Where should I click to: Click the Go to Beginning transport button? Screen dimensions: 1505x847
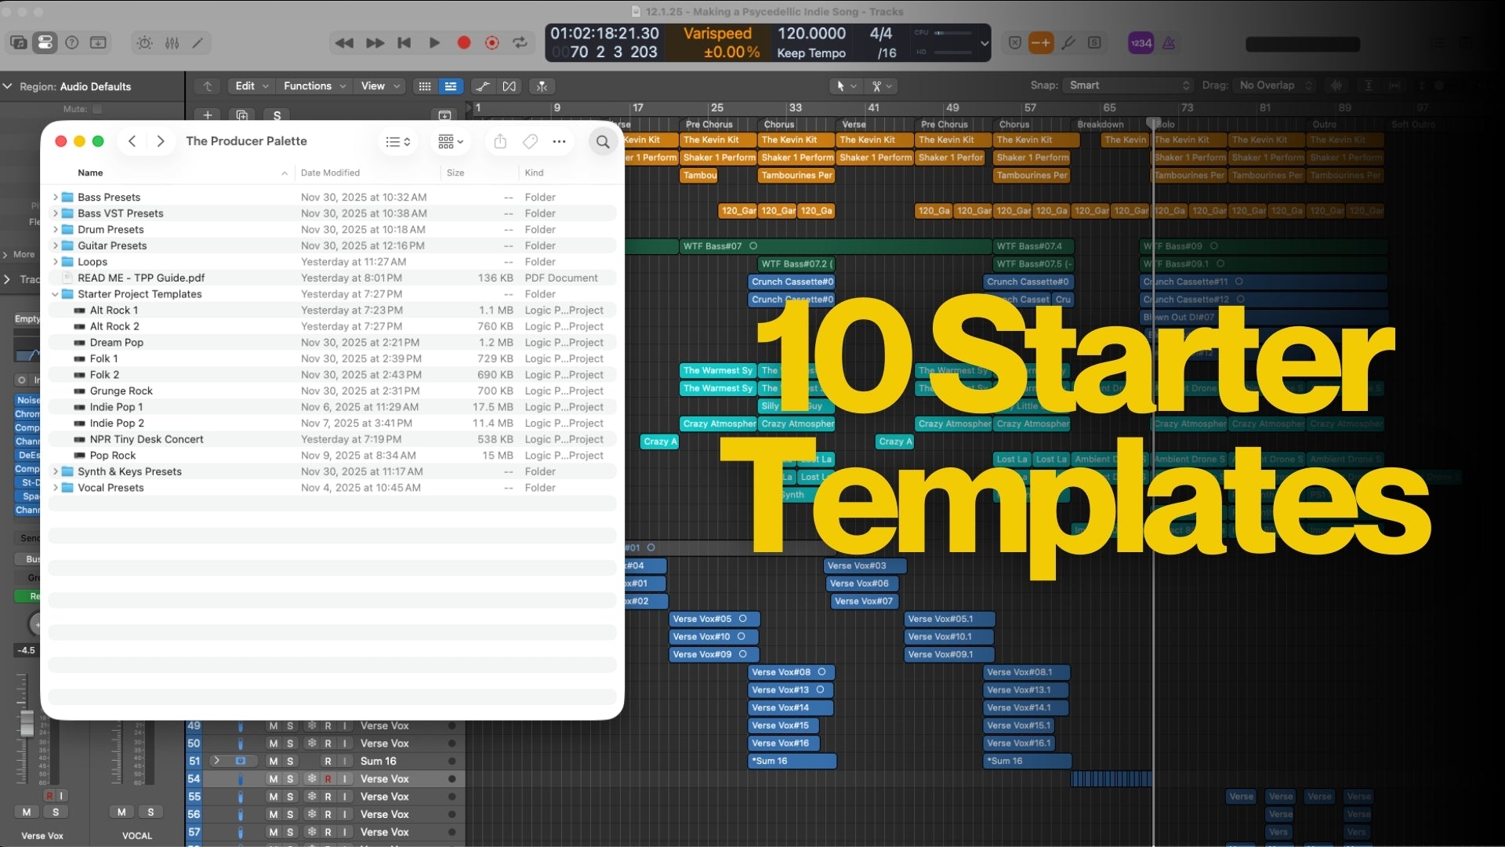pos(404,43)
